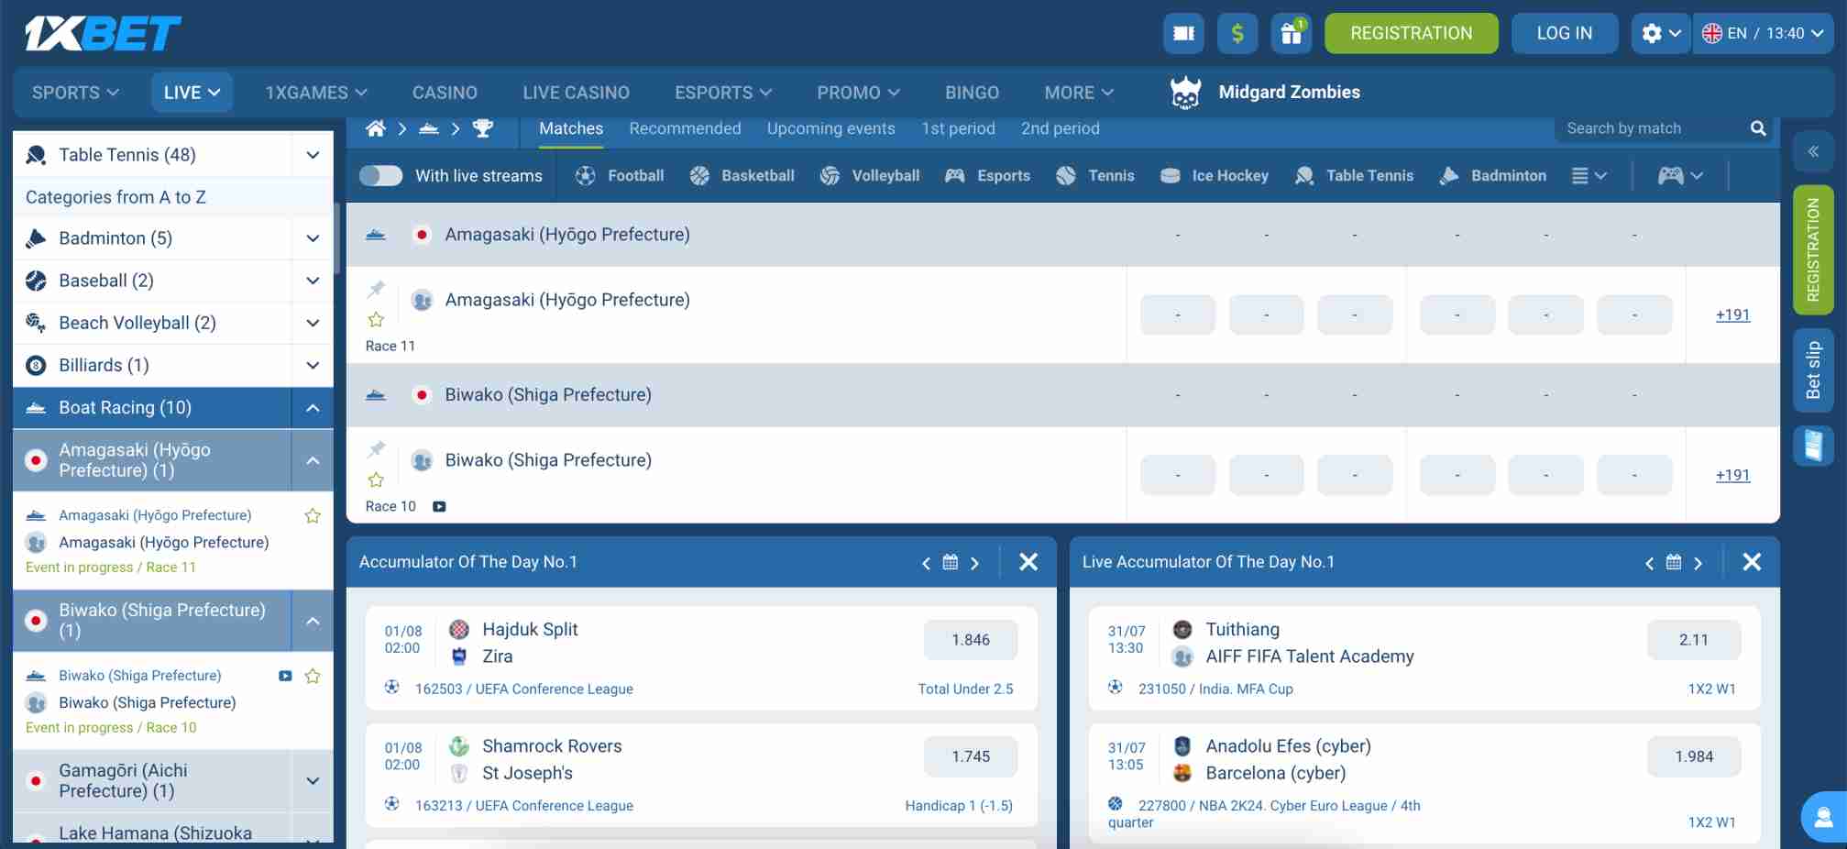Favorite Amagasaki Race 11 with star
The width and height of the screenshot is (1847, 849).
(376, 320)
